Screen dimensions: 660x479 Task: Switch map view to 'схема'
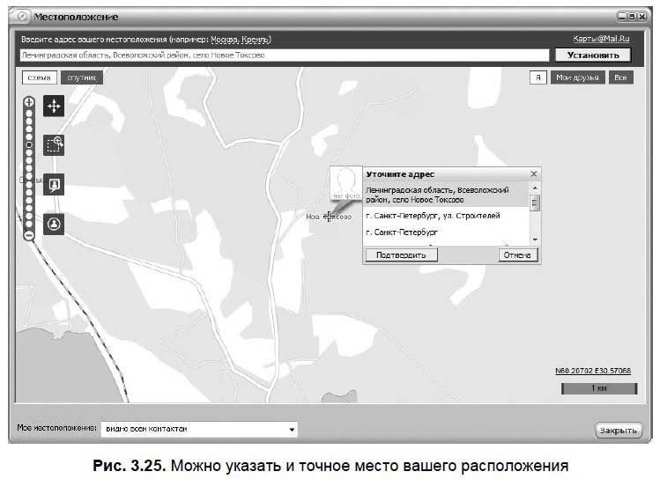click(39, 77)
